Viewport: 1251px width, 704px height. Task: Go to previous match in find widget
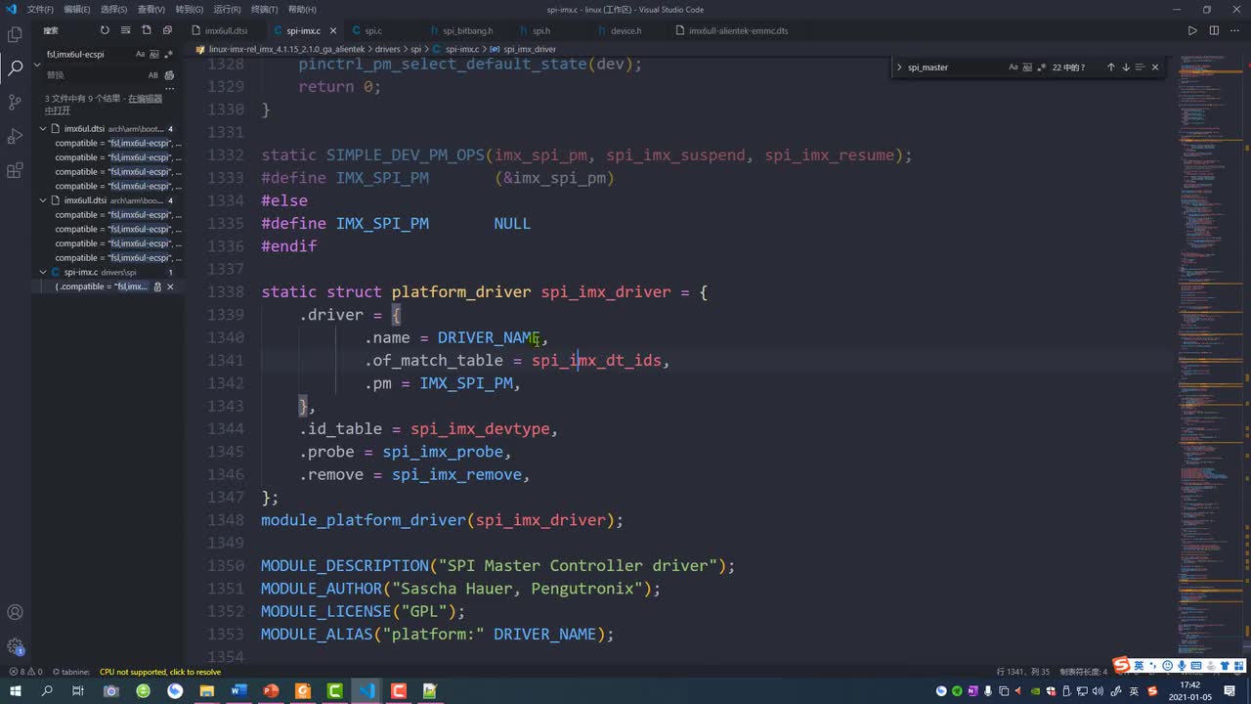click(x=1110, y=67)
